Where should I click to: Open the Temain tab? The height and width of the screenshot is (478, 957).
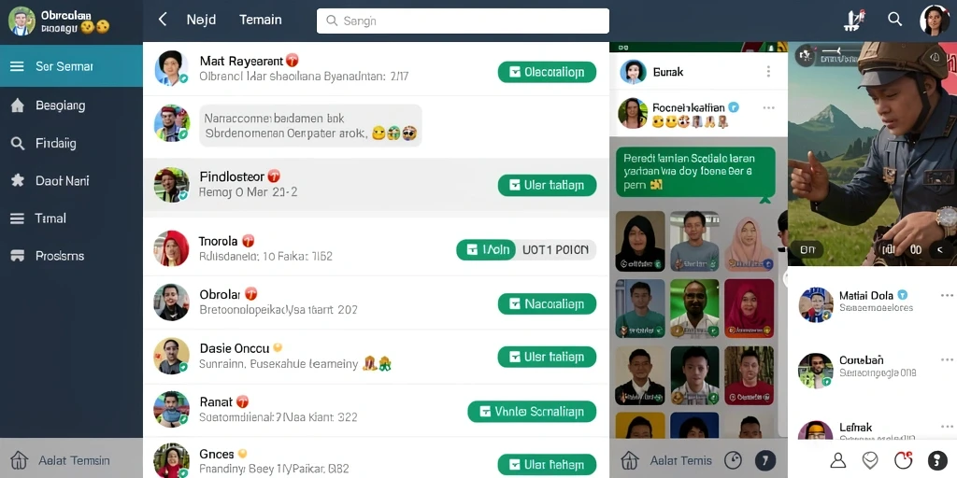click(261, 20)
